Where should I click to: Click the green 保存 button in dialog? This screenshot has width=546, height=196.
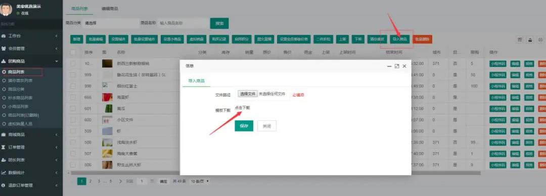[244, 126]
